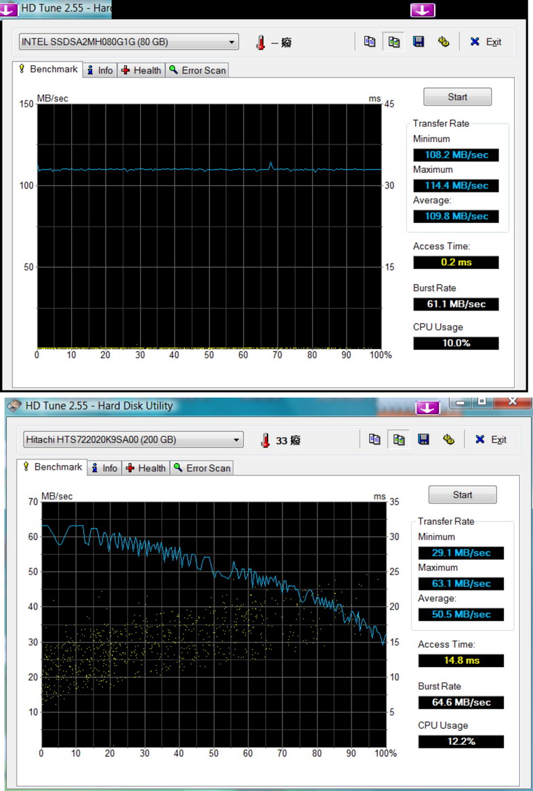The image size is (533, 791).
Task: Copy screenshot to clipboard in Hitachi window
Action: (x=399, y=440)
